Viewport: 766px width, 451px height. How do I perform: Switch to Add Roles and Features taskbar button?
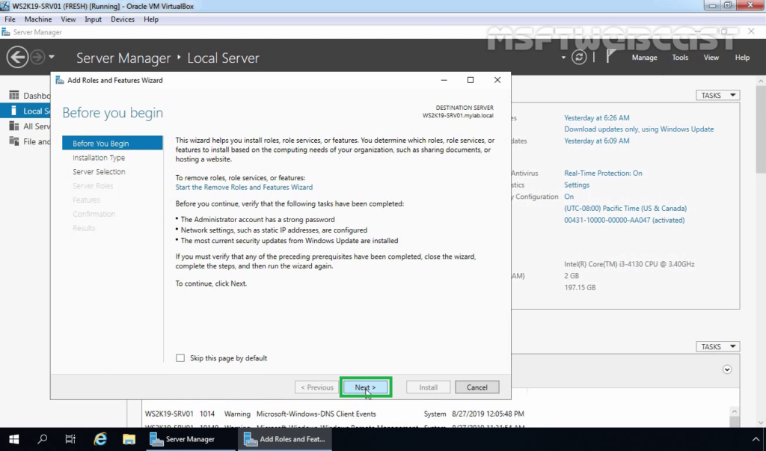click(285, 439)
